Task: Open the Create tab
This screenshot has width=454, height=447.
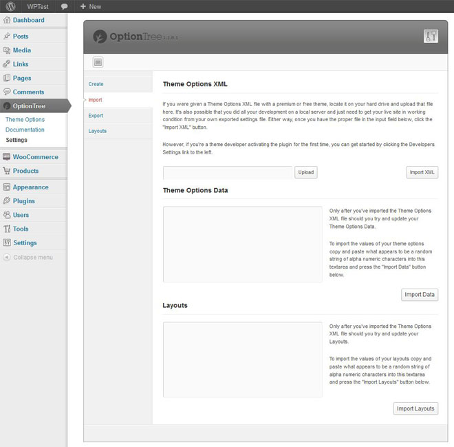Action: 96,84
